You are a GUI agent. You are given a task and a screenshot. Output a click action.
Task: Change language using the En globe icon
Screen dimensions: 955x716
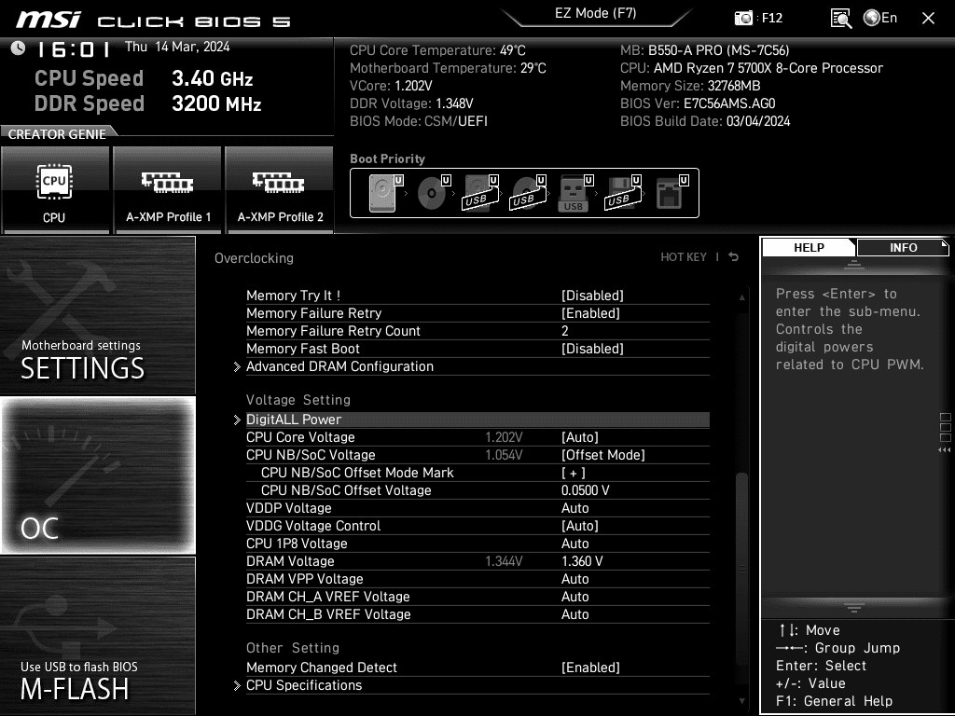pyautogui.click(x=880, y=18)
